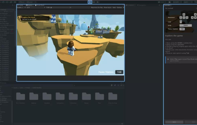
Task: Select the Plants folder thumbnail
Action: point(99,96)
